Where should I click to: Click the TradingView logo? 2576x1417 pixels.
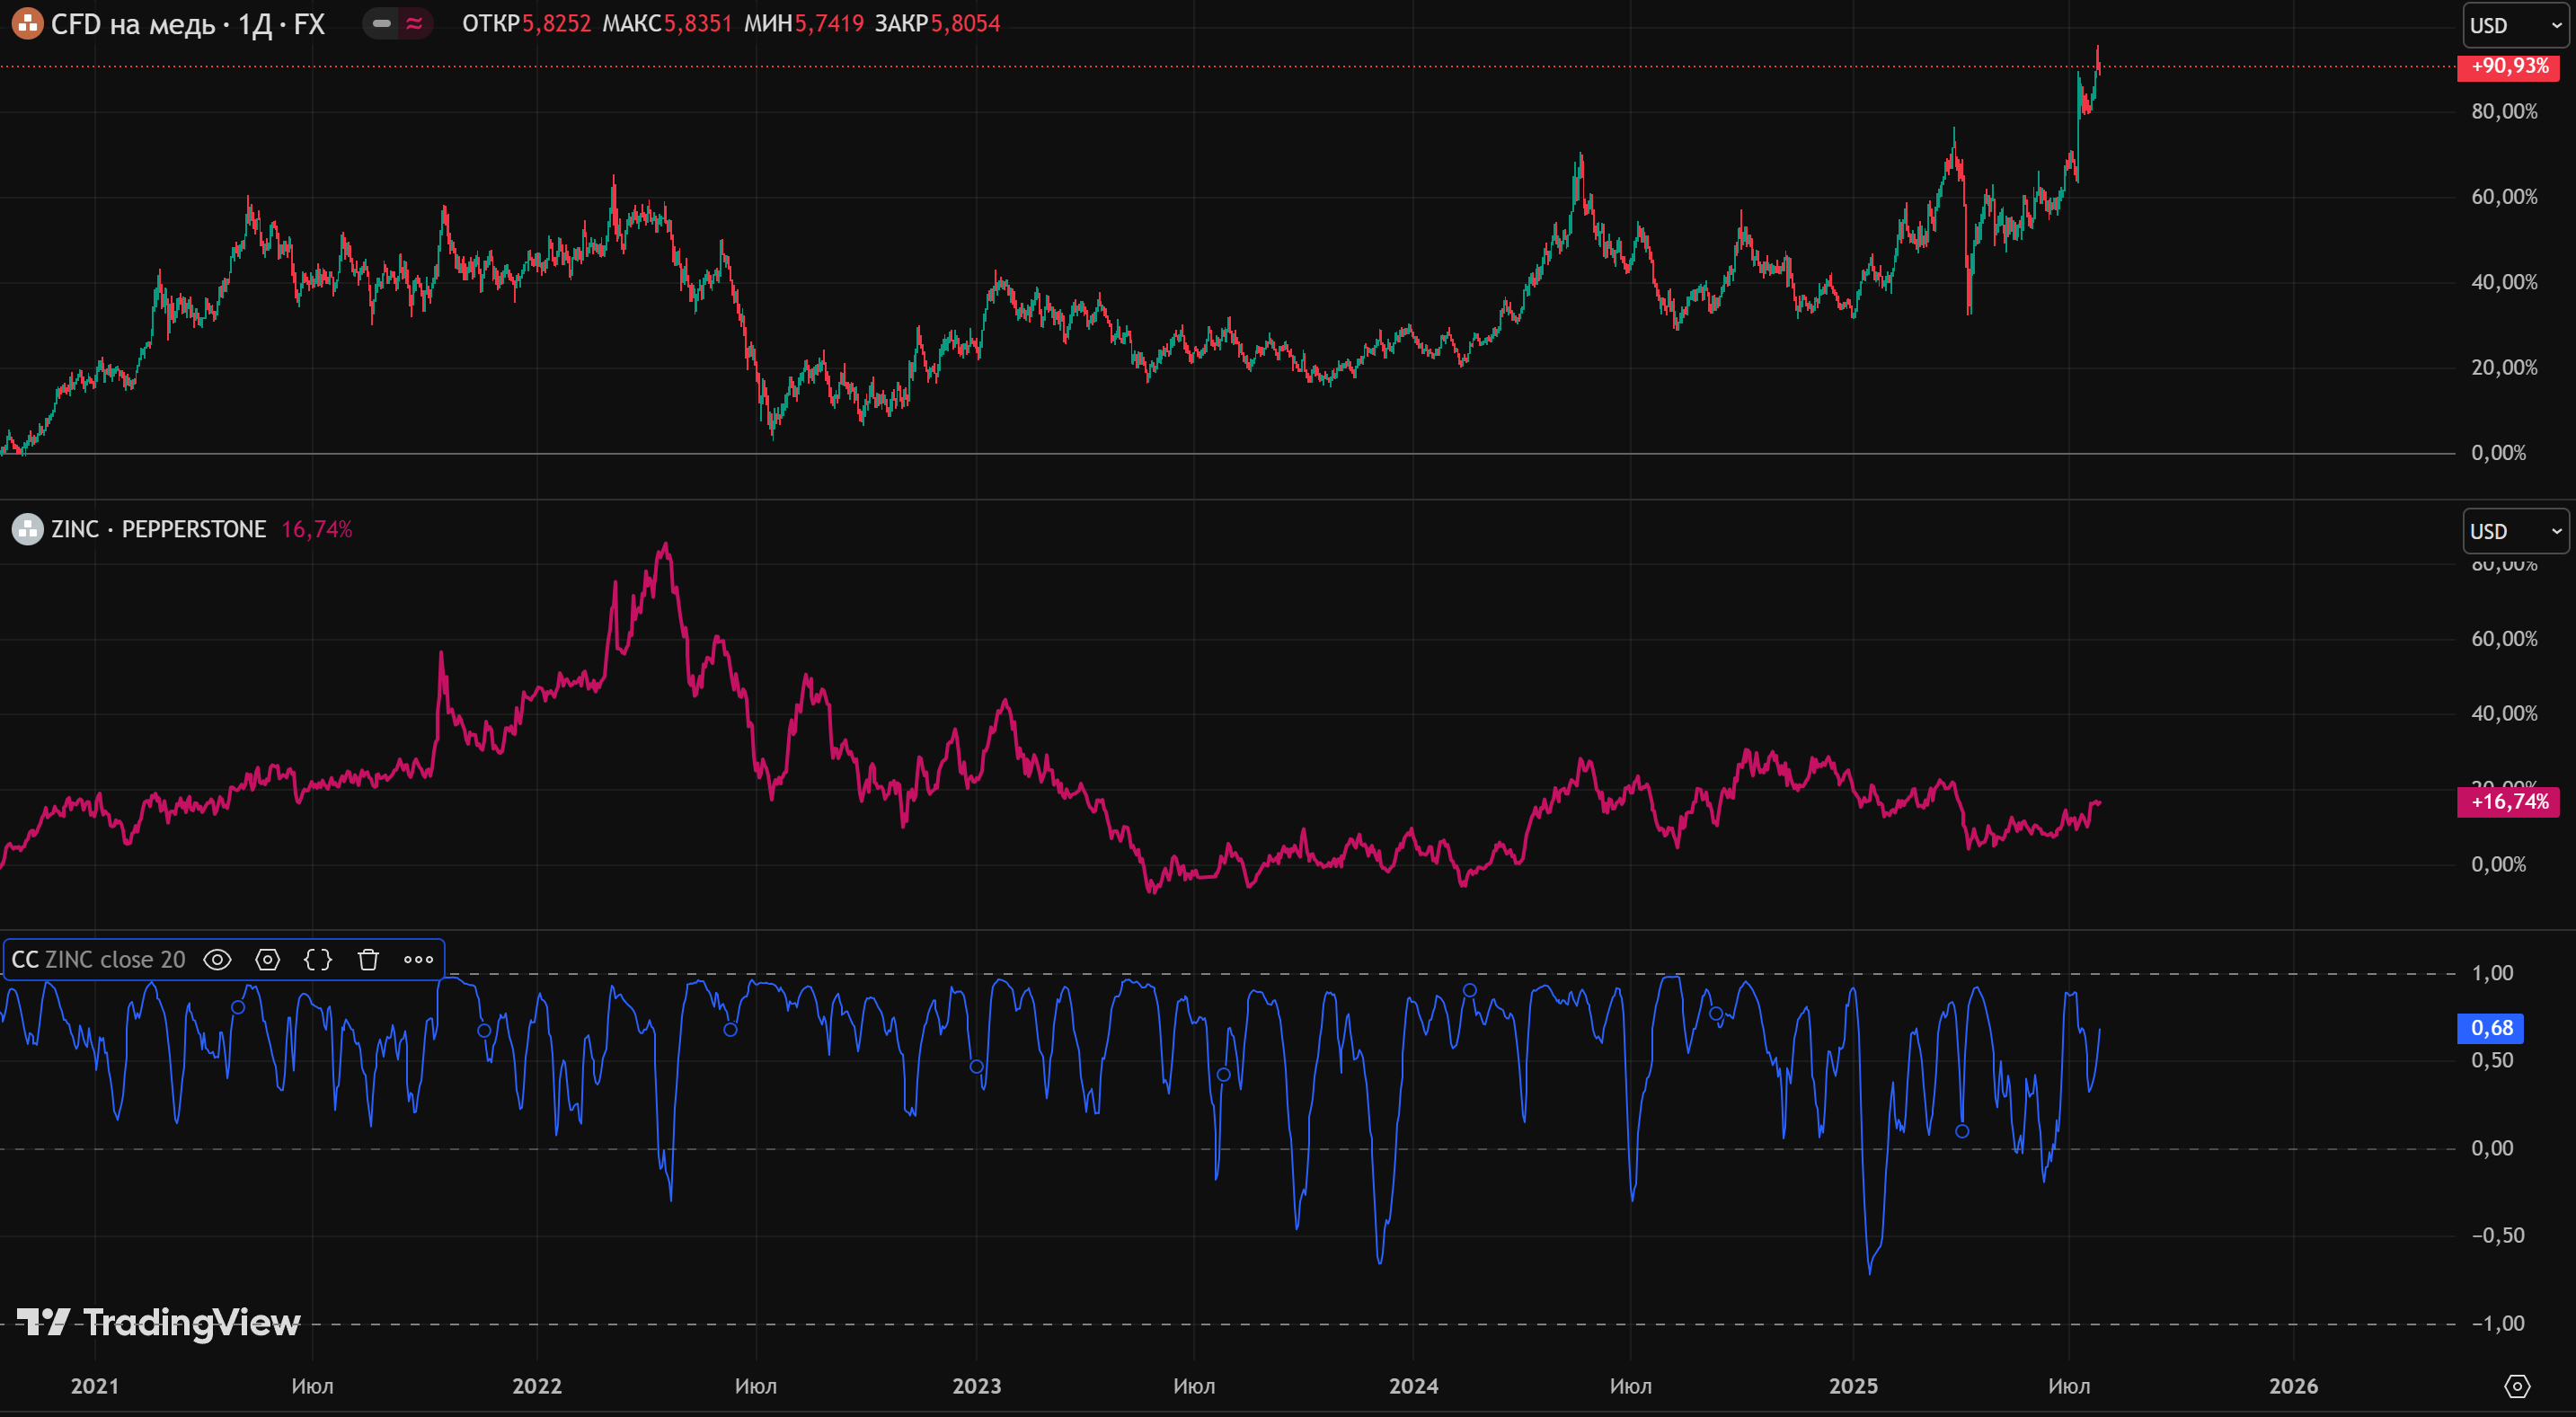click(158, 1322)
